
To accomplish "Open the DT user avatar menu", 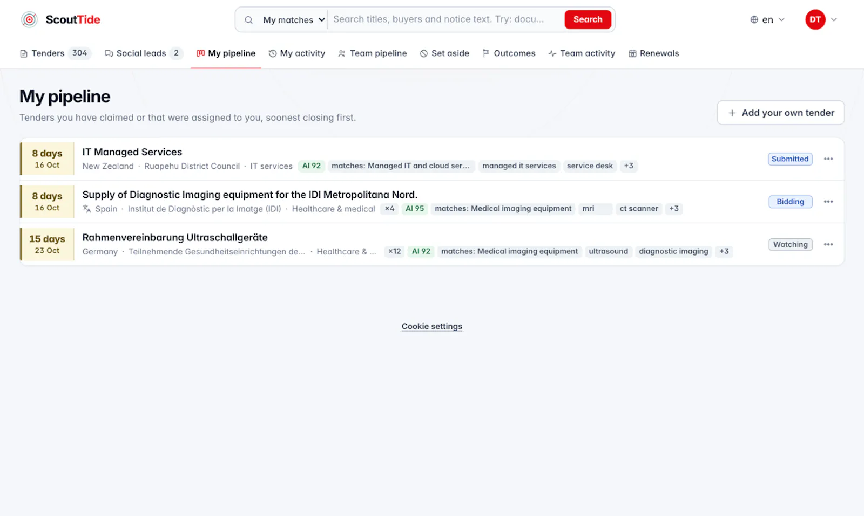I will [x=815, y=20].
